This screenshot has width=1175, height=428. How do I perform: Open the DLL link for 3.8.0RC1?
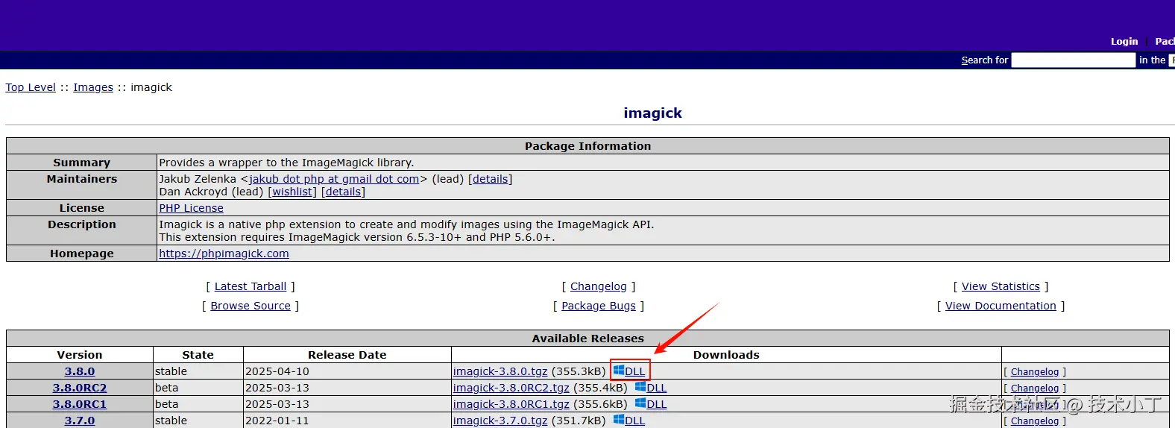(657, 404)
